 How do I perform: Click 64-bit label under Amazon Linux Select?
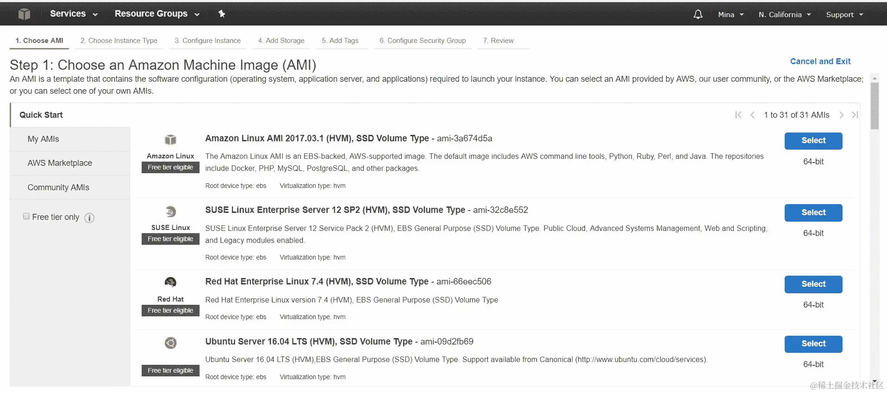pyautogui.click(x=813, y=162)
